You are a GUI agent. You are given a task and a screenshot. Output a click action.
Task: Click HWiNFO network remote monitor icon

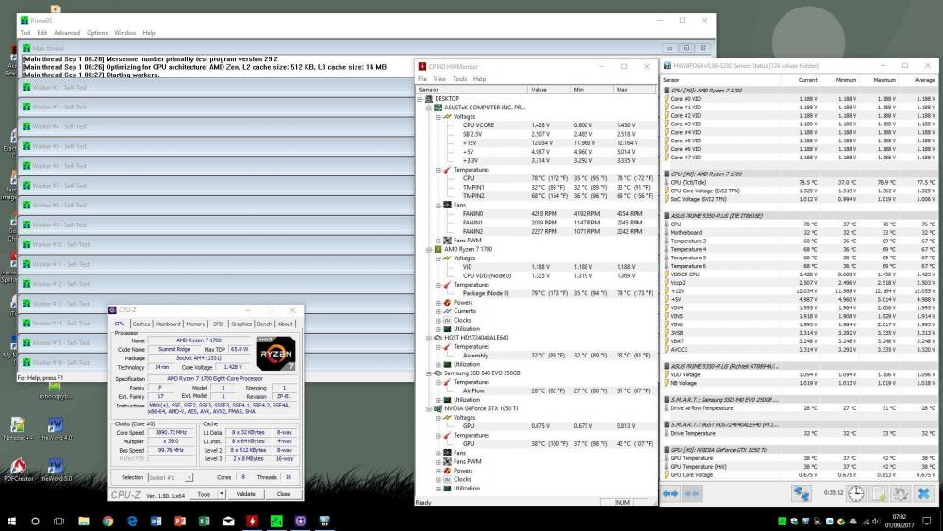pyautogui.click(x=802, y=493)
